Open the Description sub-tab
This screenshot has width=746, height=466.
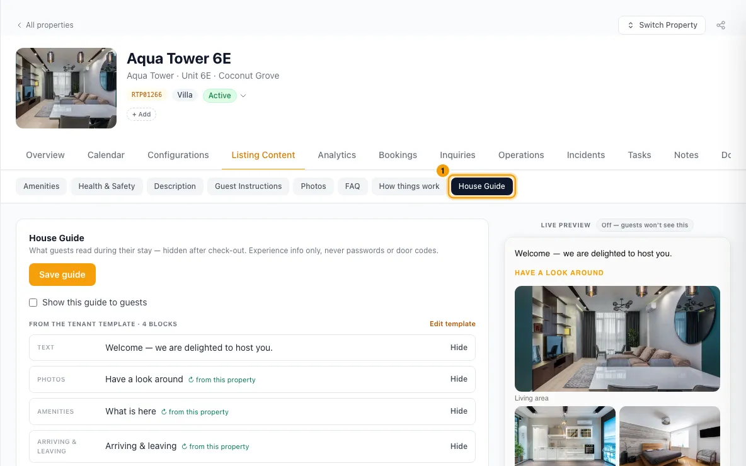175,186
